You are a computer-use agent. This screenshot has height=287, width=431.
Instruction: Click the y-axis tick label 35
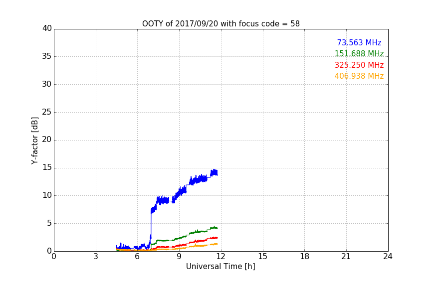coord(47,56)
